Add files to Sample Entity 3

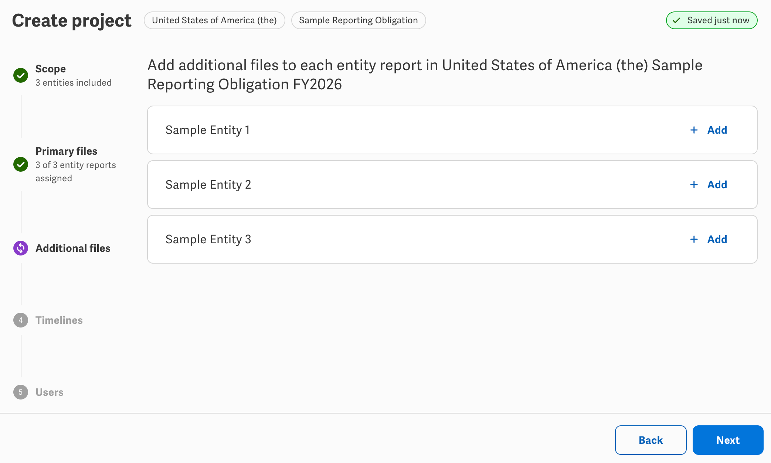pos(709,239)
